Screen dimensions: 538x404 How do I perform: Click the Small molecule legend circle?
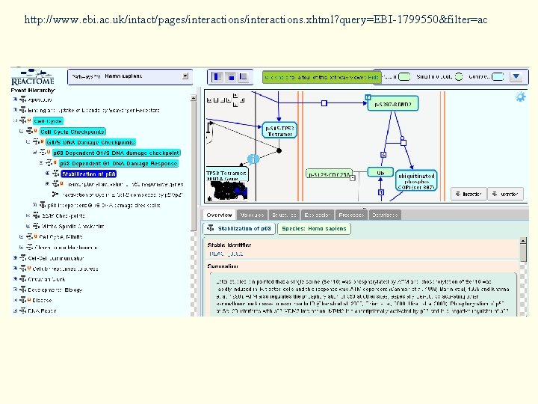pos(458,76)
